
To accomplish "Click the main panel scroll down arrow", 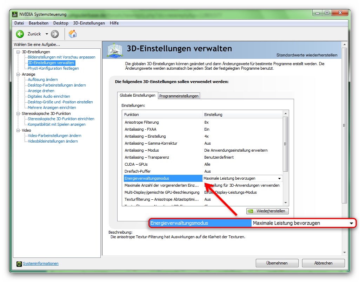I will pos(345,253).
